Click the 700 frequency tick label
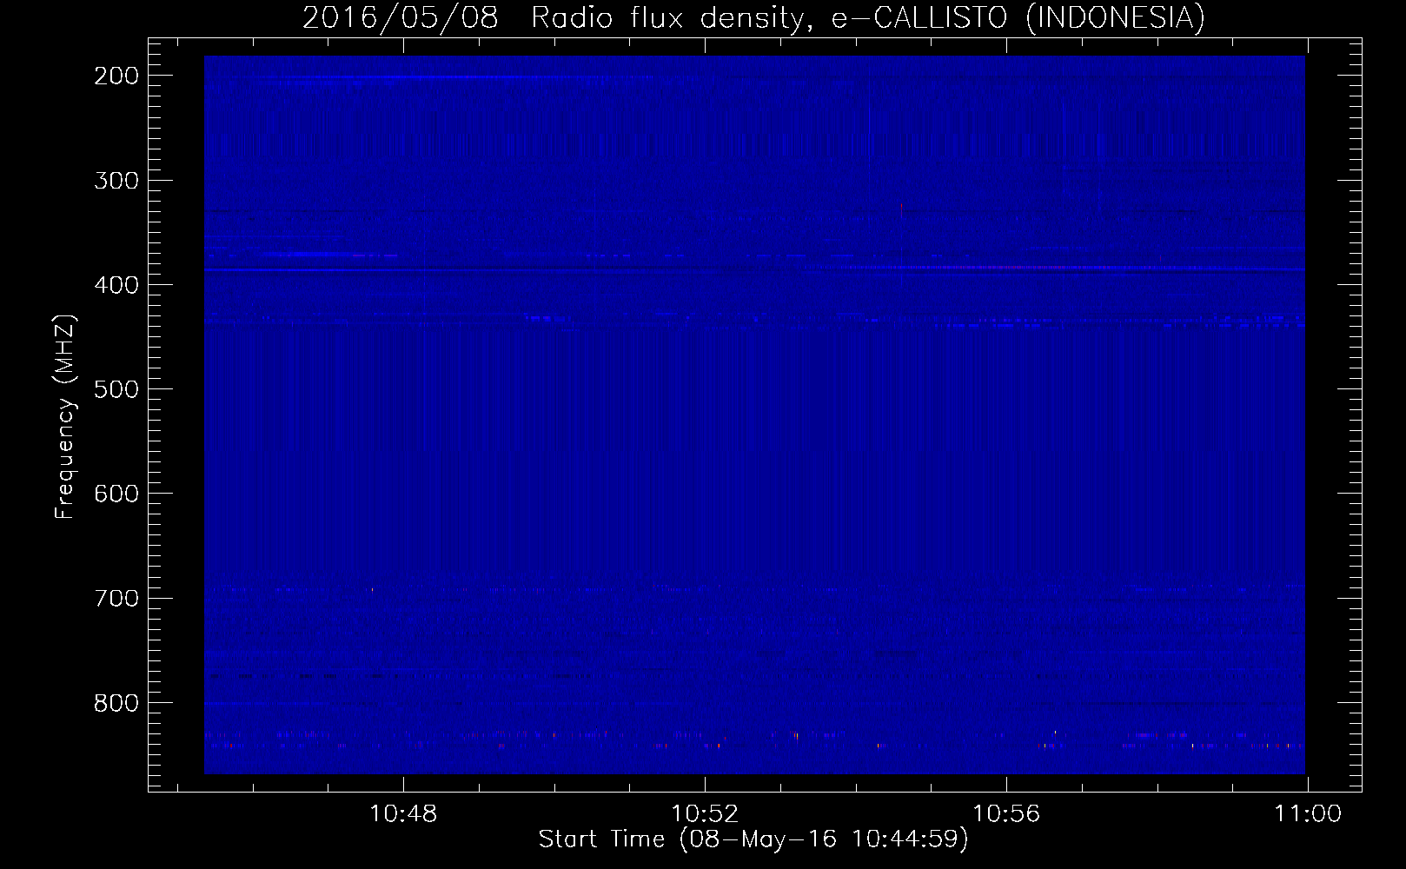 point(115,598)
